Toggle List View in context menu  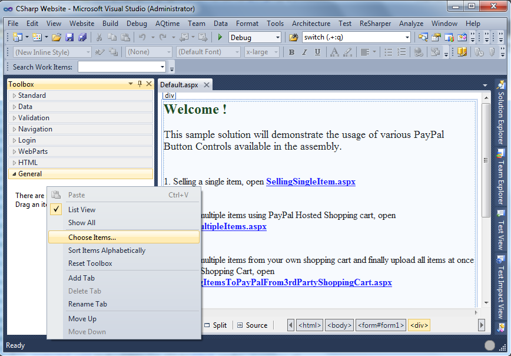[82, 210]
